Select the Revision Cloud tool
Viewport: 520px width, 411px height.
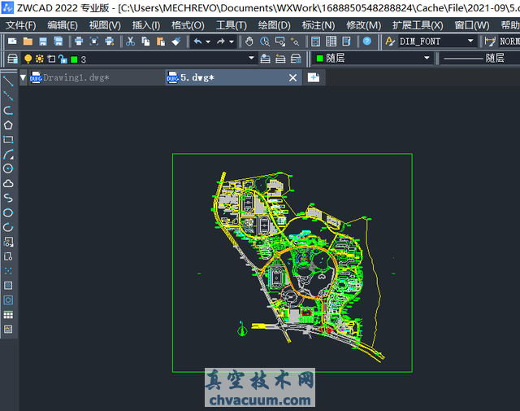[8, 183]
